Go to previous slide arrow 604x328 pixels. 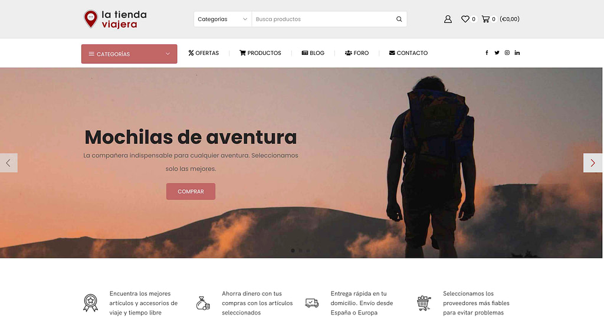pos(8,163)
